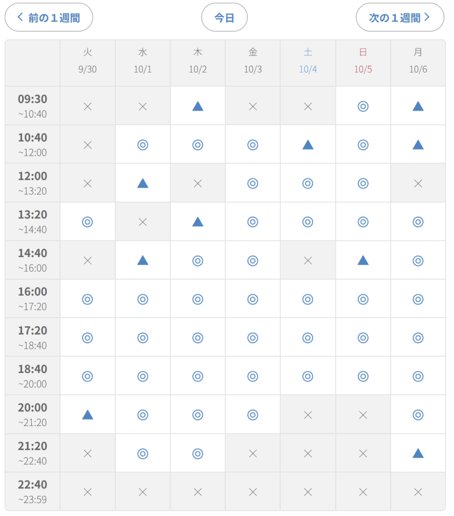Go to previous week (前の1週間)
The image size is (454, 516).
tap(49, 17)
